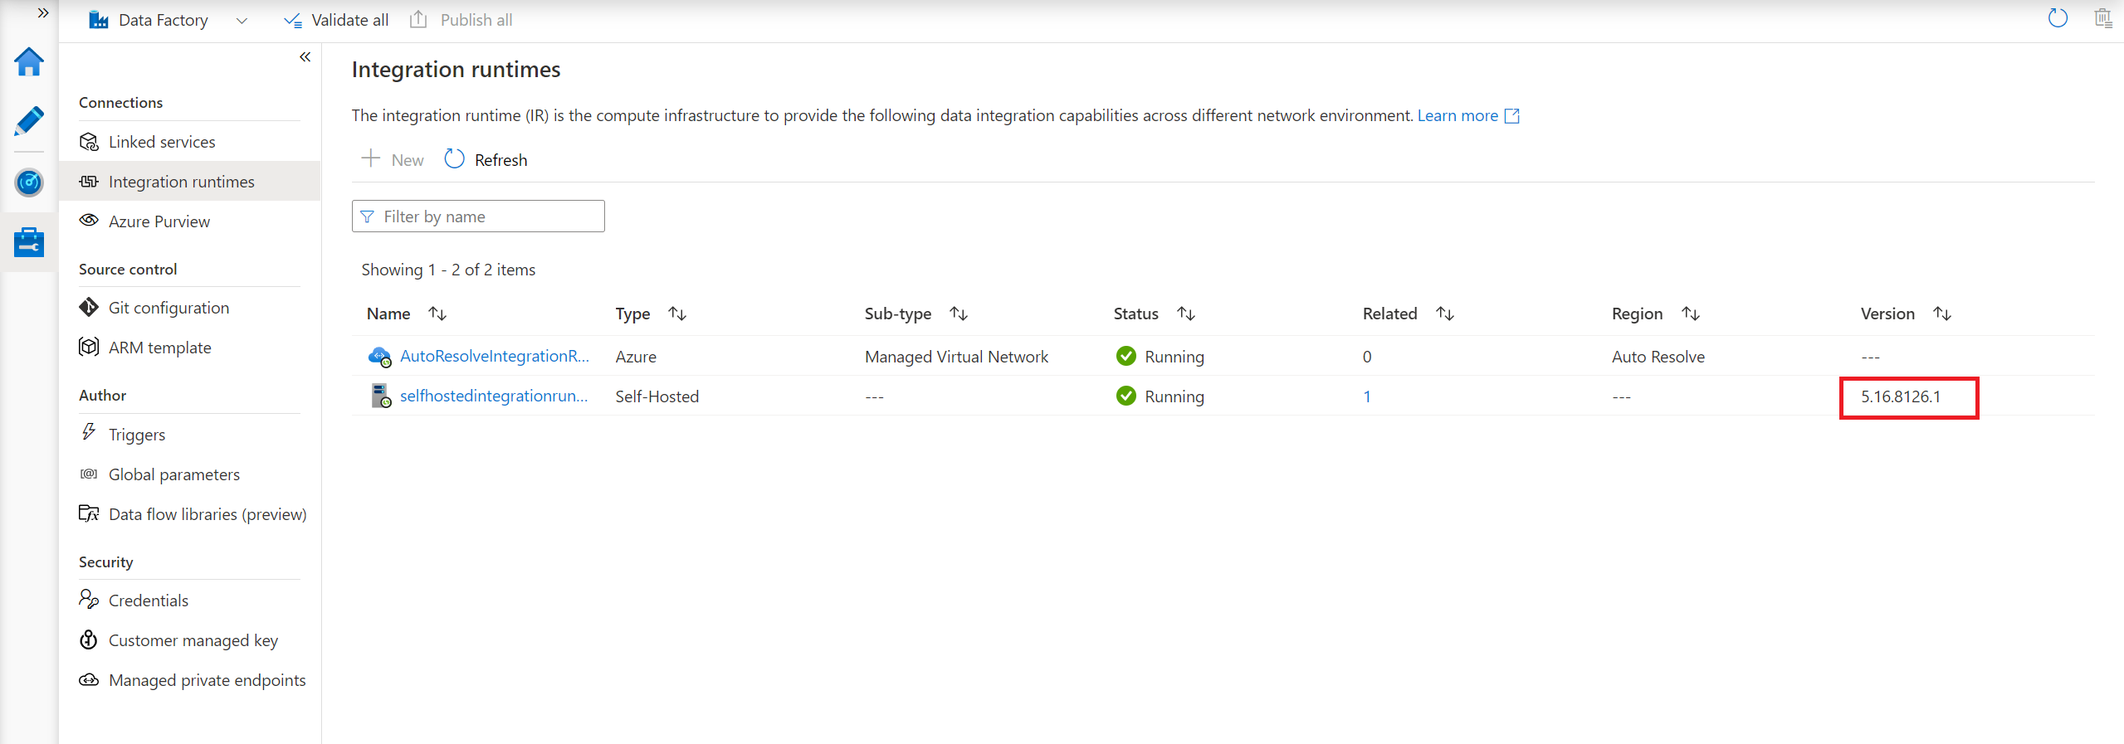Click Validate all

(x=336, y=20)
